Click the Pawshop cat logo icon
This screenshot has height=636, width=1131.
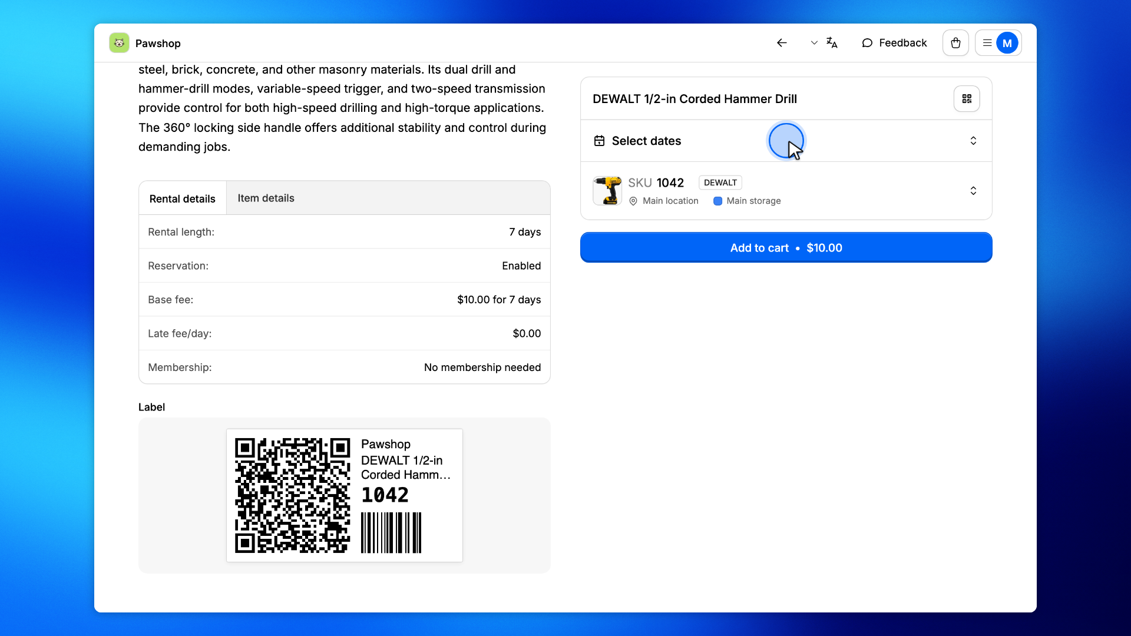[119, 43]
